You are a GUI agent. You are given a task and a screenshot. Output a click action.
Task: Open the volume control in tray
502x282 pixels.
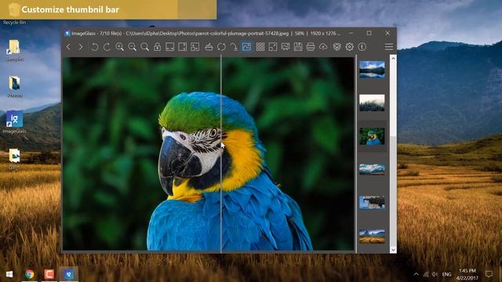tap(435, 274)
